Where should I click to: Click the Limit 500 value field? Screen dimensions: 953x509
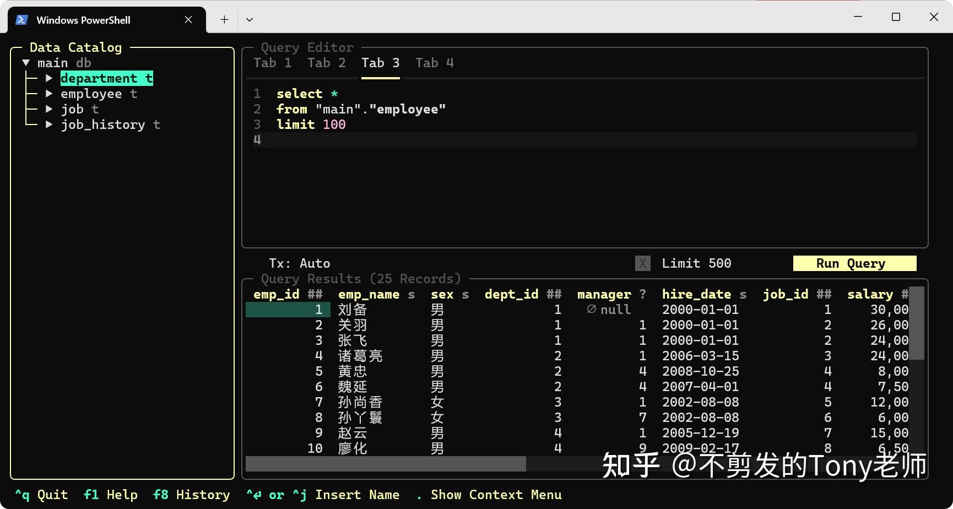[x=696, y=263]
